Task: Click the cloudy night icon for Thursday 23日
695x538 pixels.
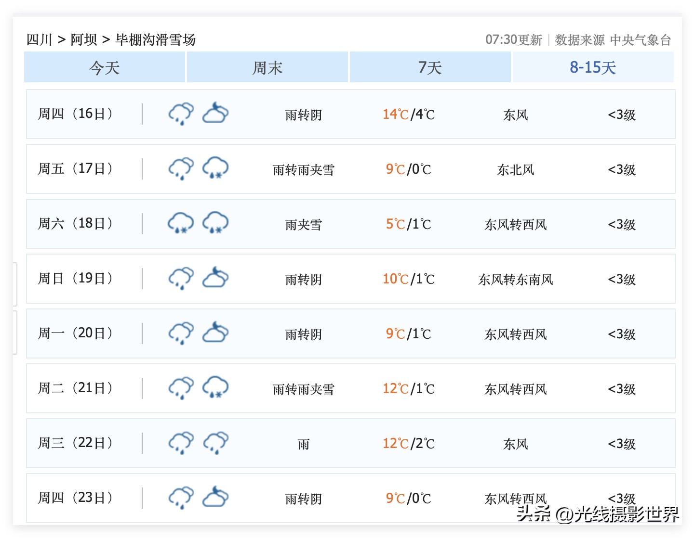Action: pyautogui.click(x=215, y=498)
